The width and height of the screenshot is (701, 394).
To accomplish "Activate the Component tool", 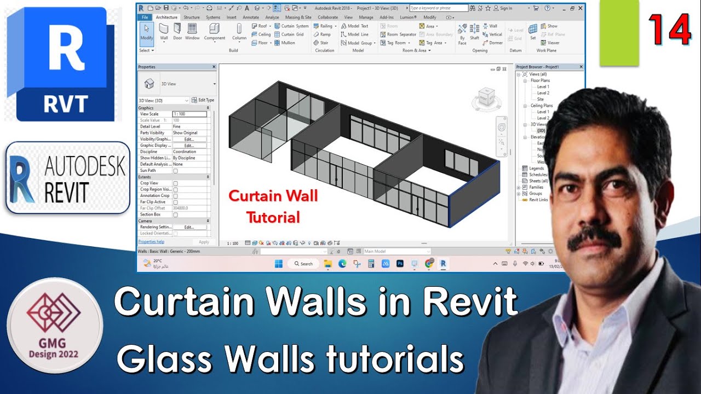I will pyautogui.click(x=215, y=32).
